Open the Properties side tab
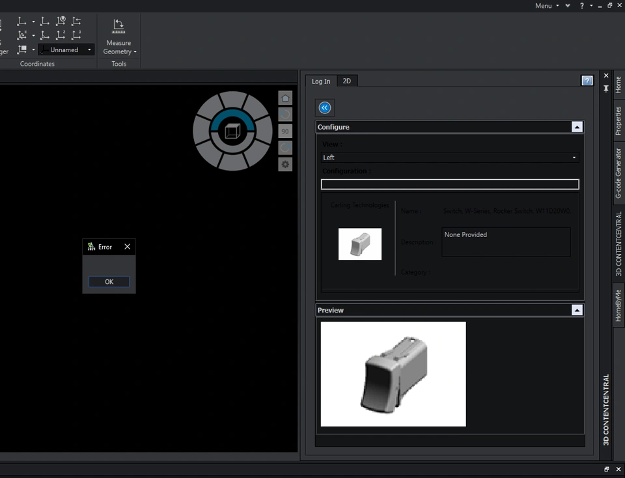The image size is (625, 478). 618,120
